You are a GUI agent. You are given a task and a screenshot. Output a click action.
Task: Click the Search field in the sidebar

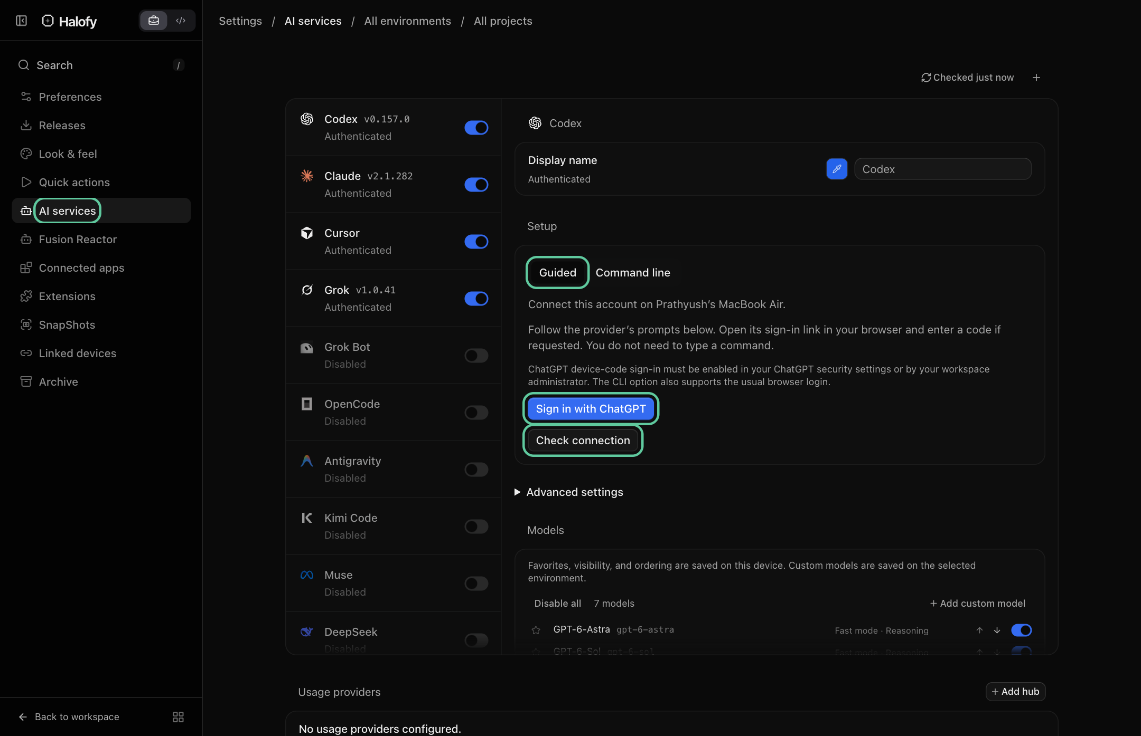click(101, 65)
